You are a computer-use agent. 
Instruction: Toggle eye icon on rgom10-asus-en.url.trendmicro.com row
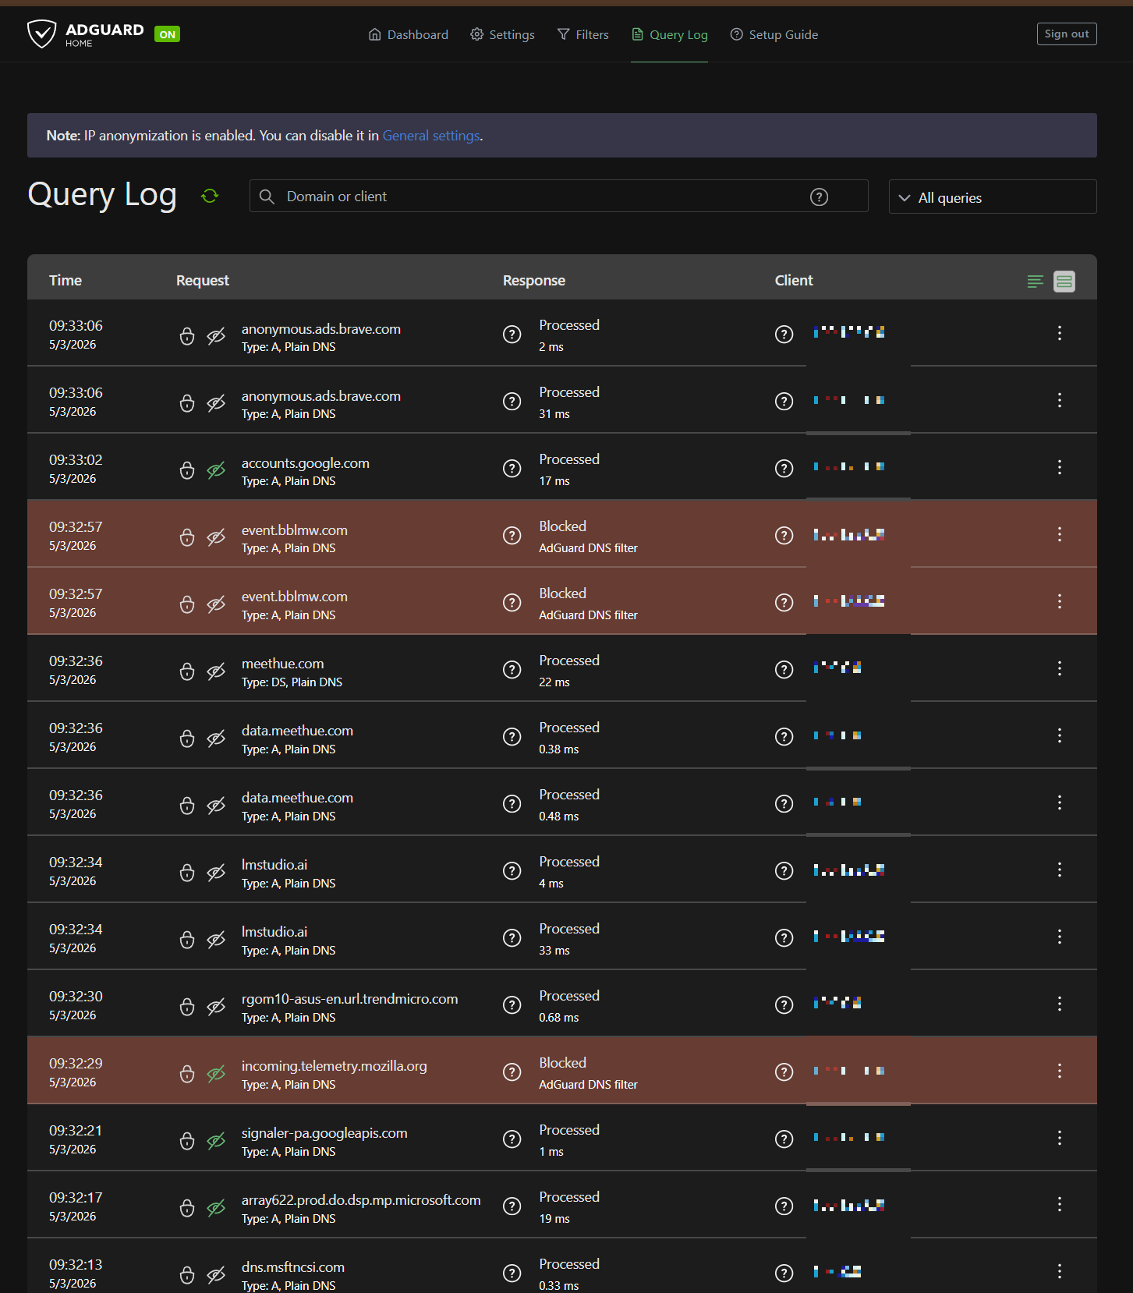(216, 1007)
